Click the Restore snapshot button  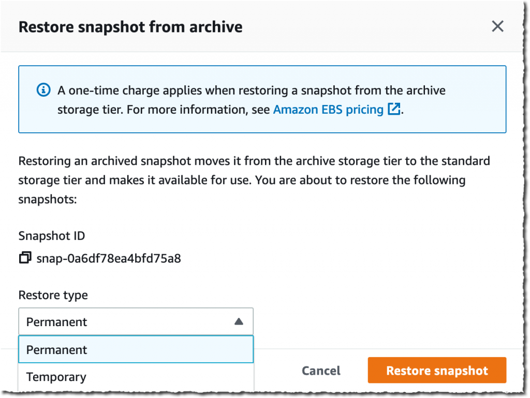click(x=436, y=370)
